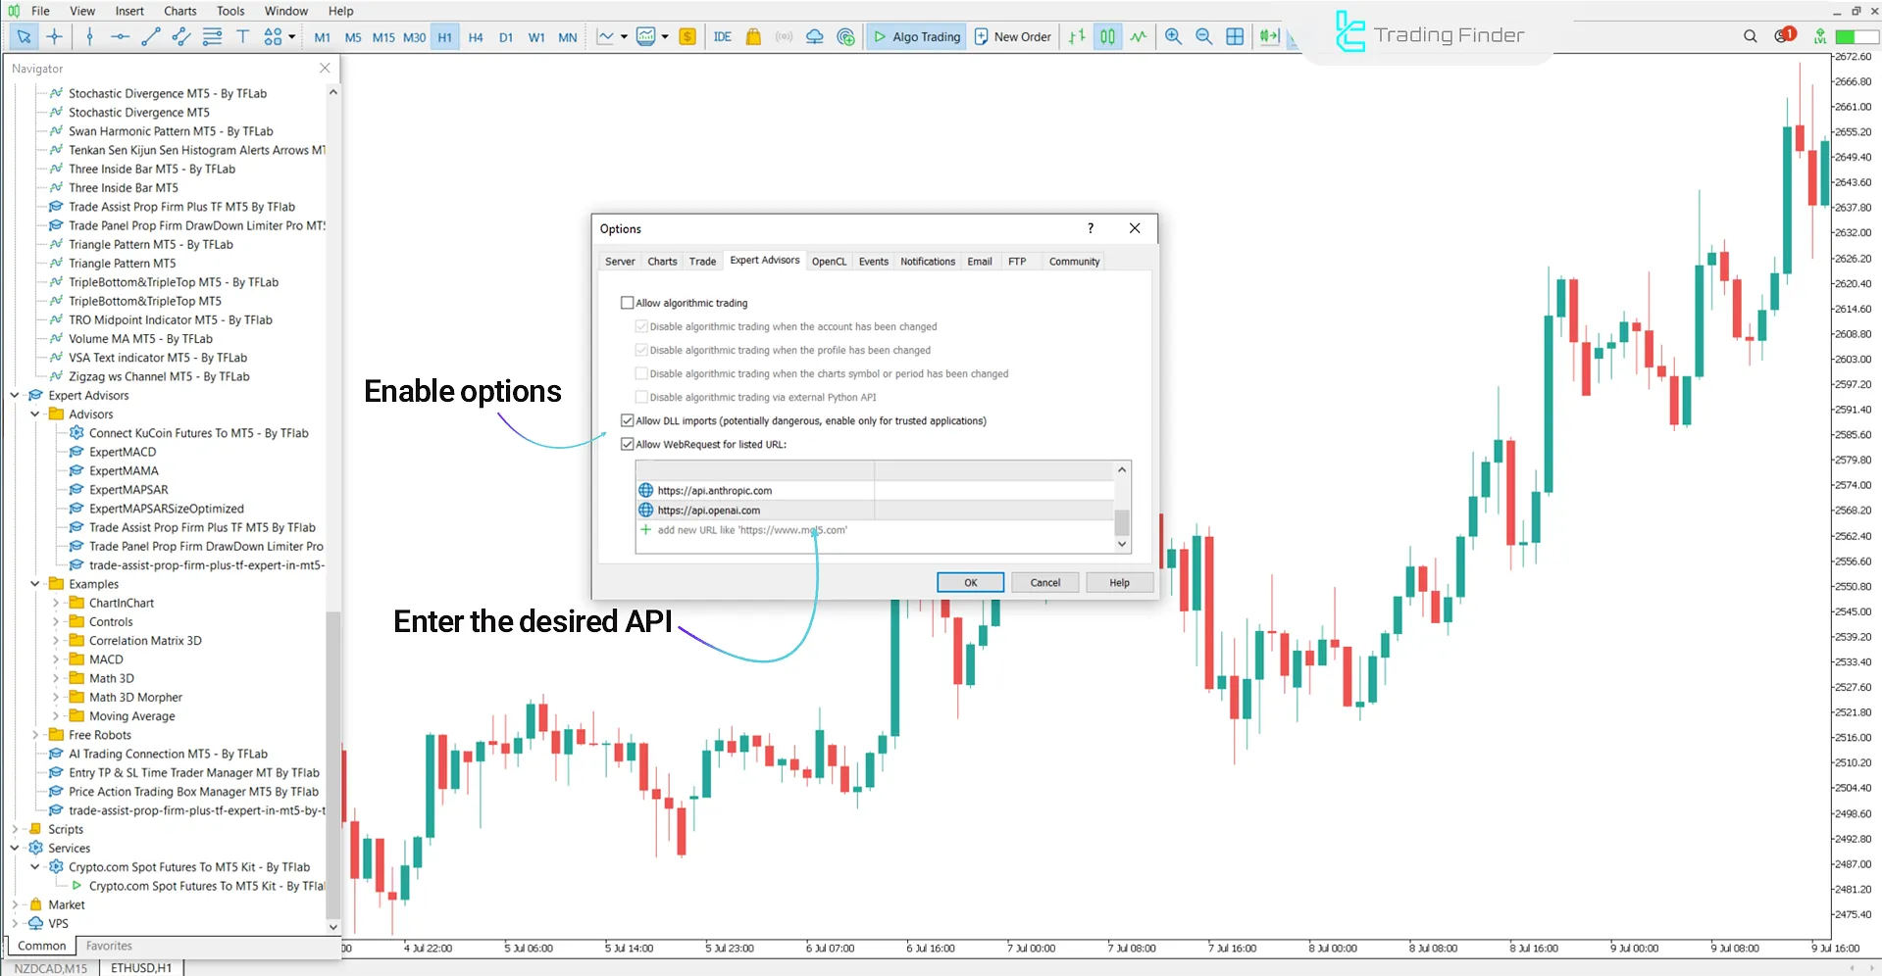Open the Tools menu
Image resolution: width=1882 pixels, height=976 pixels.
(230, 11)
